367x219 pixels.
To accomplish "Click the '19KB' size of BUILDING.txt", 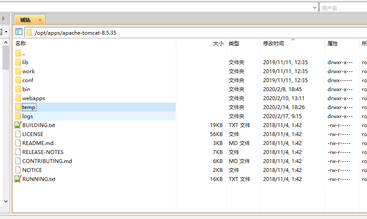I will (x=216, y=125).
